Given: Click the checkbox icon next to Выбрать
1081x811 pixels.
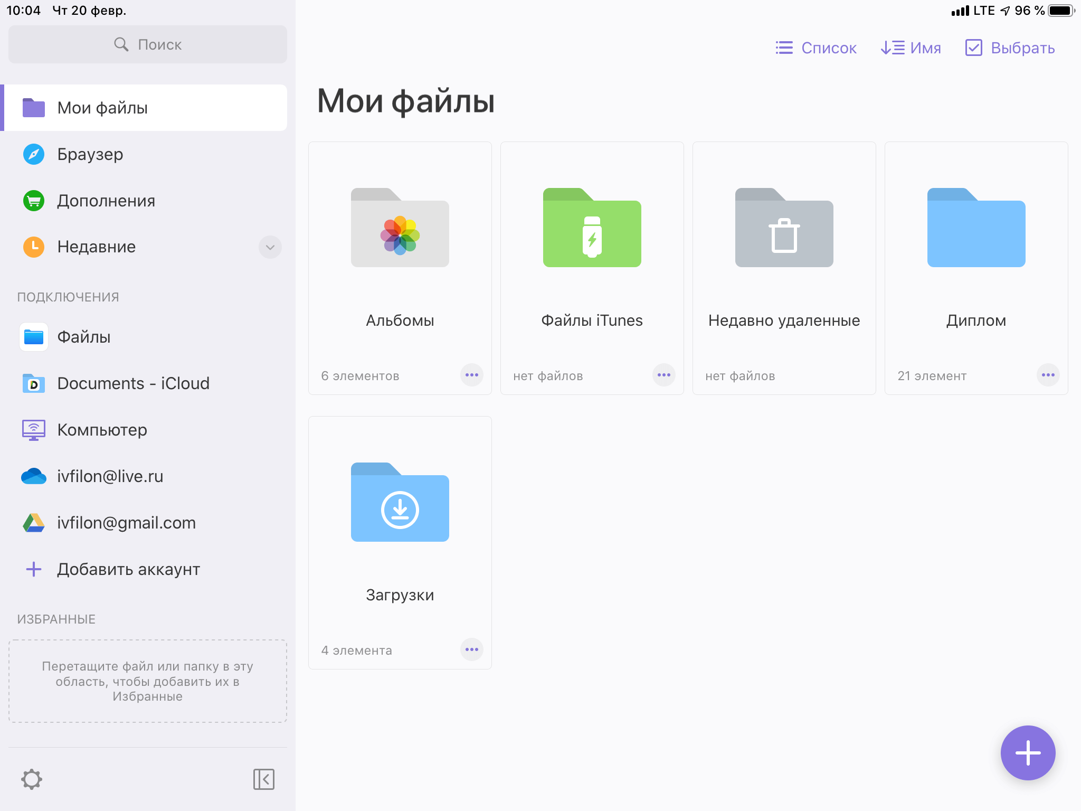Looking at the screenshot, I should coord(974,48).
